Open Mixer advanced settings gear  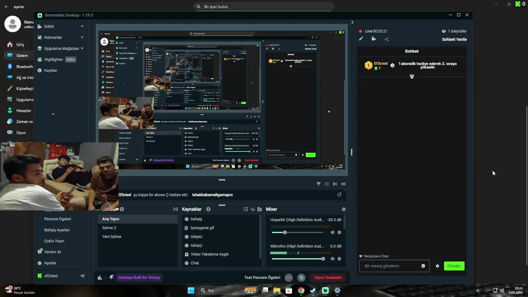[x=344, y=209]
